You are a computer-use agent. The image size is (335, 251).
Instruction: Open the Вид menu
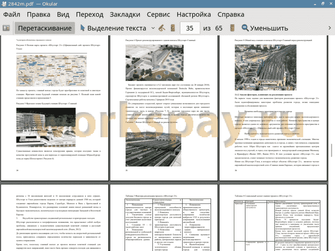(x=63, y=14)
